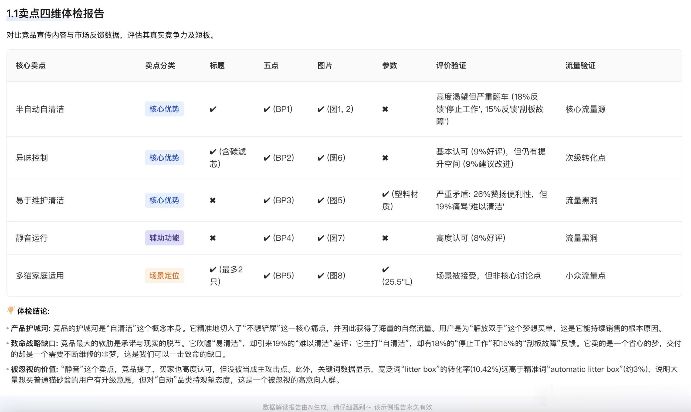Click the 标题 cross in 易于维护清洁 row
Screen dimensions: 691x412
click(x=213, y=200)
